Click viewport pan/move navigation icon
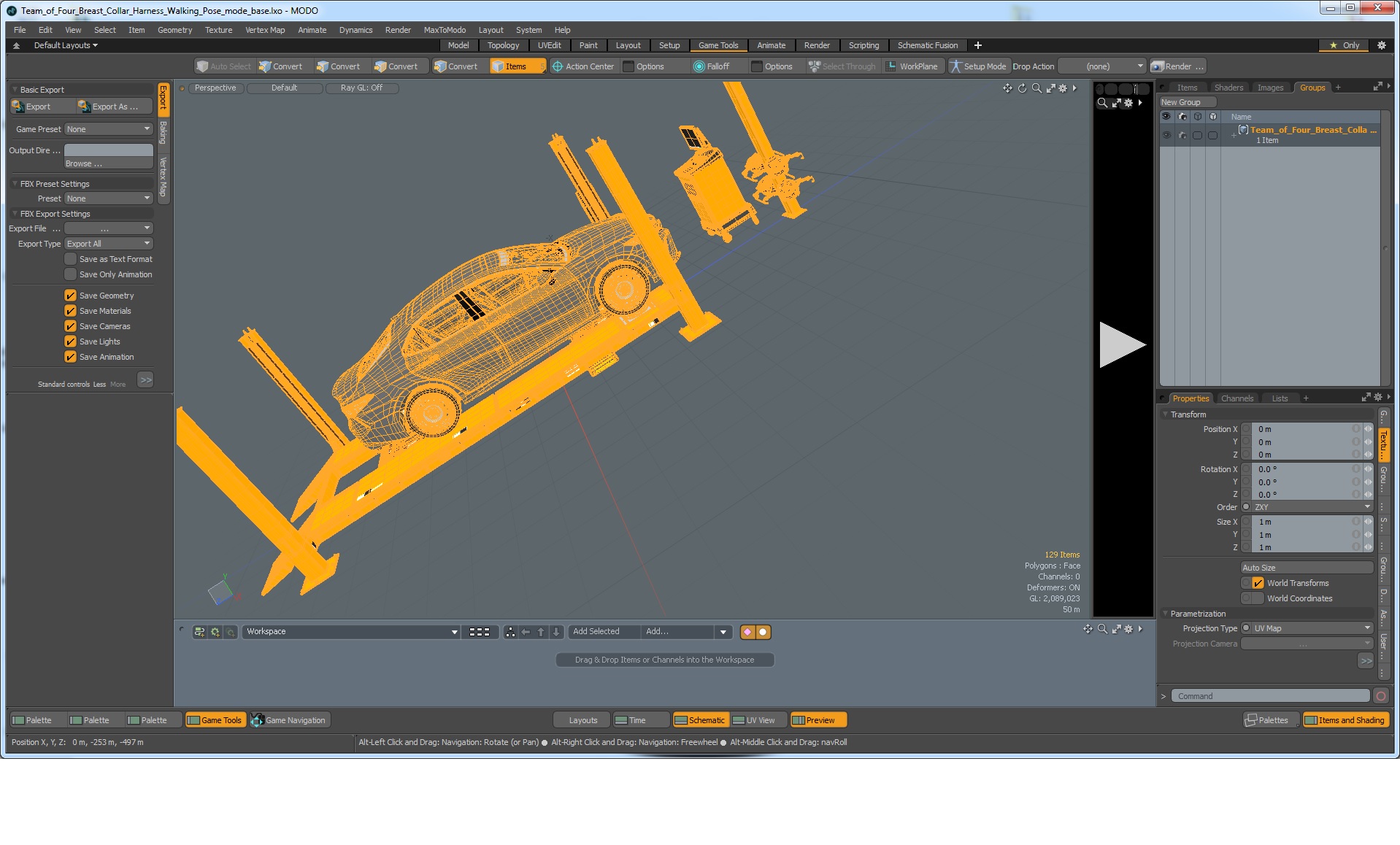 click(x=1007, y=88)
